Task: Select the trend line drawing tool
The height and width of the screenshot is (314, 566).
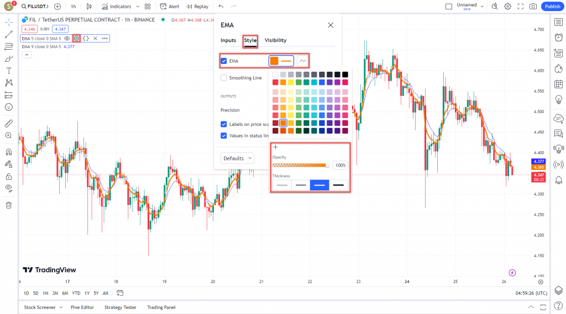Action: point(9,35)
